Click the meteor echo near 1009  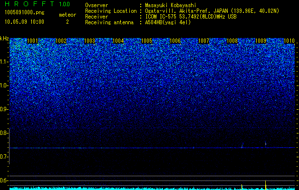click(266, 144)
